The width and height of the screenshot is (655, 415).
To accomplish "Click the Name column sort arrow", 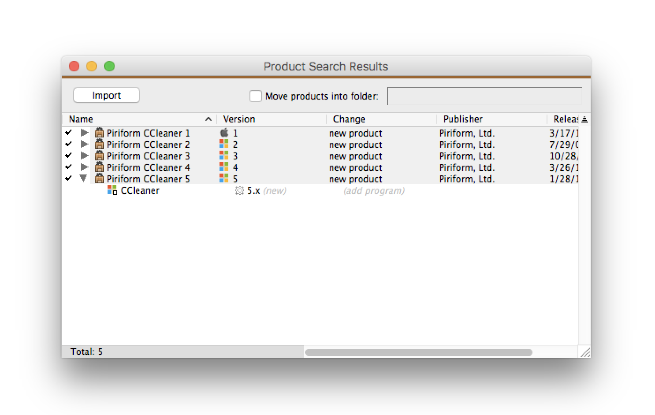I will click(x=208, y=119).
